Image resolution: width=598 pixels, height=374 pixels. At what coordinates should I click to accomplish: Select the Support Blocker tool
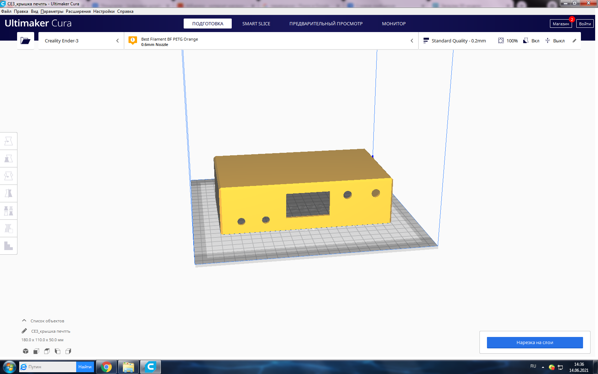pyautogui.click(x=9, y=228)
